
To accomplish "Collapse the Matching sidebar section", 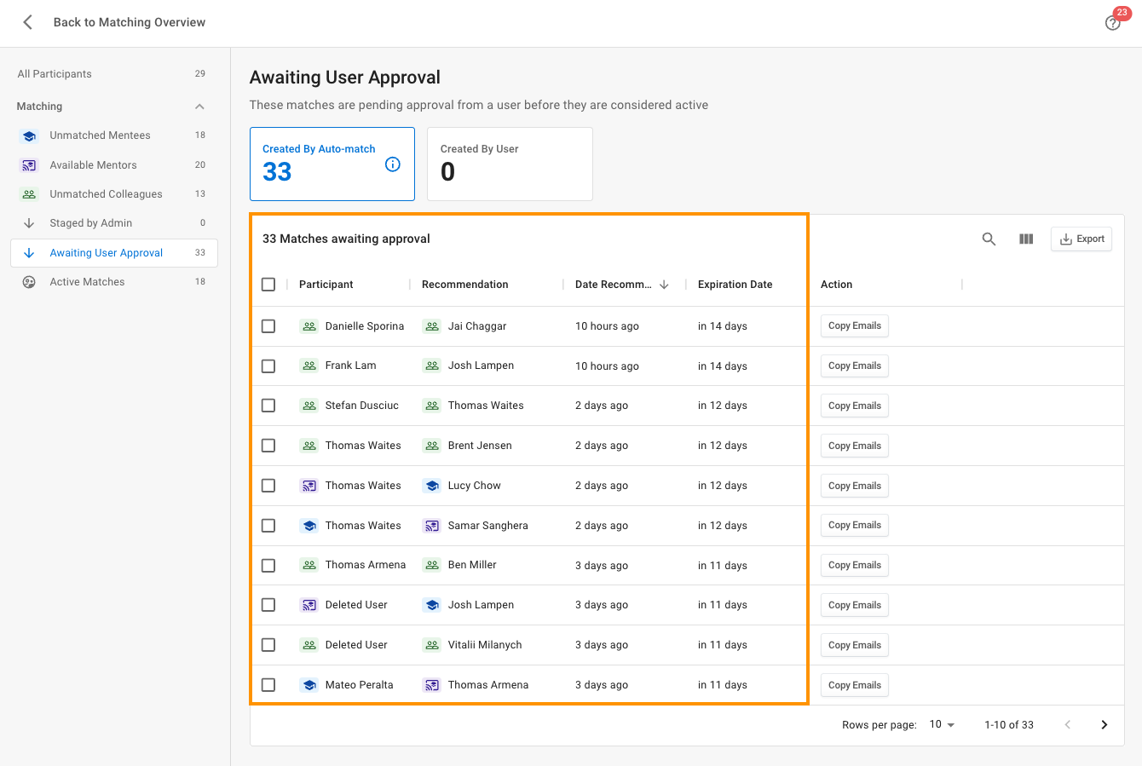I will 199,107.
